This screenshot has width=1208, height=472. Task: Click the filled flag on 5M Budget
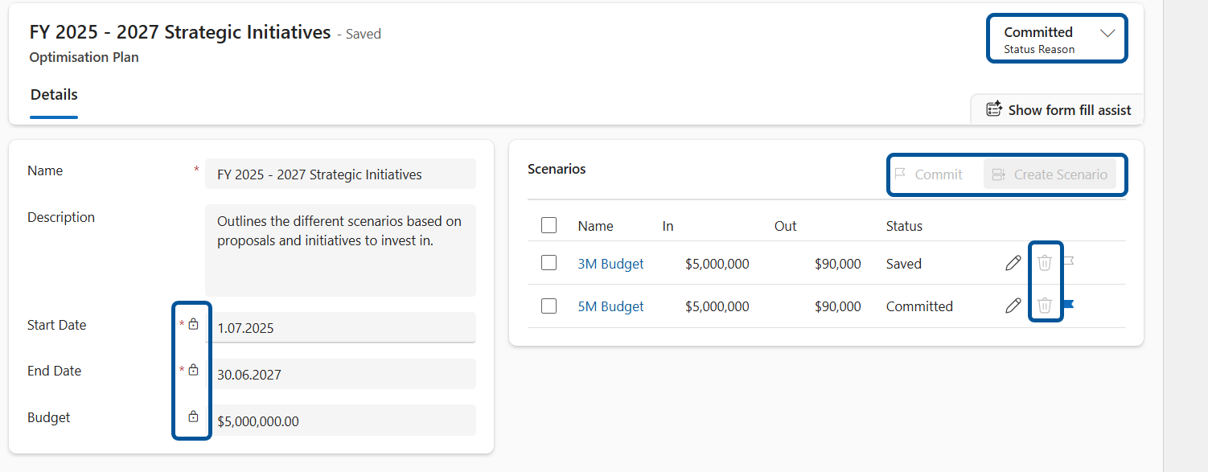click(x=1069, y=305)
